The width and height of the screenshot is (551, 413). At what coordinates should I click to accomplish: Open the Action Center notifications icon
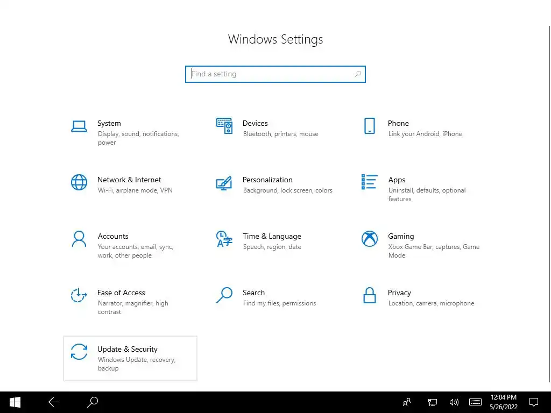tap(534, 402)
